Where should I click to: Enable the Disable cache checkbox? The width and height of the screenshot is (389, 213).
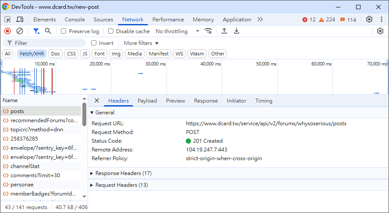click(111, 31)
